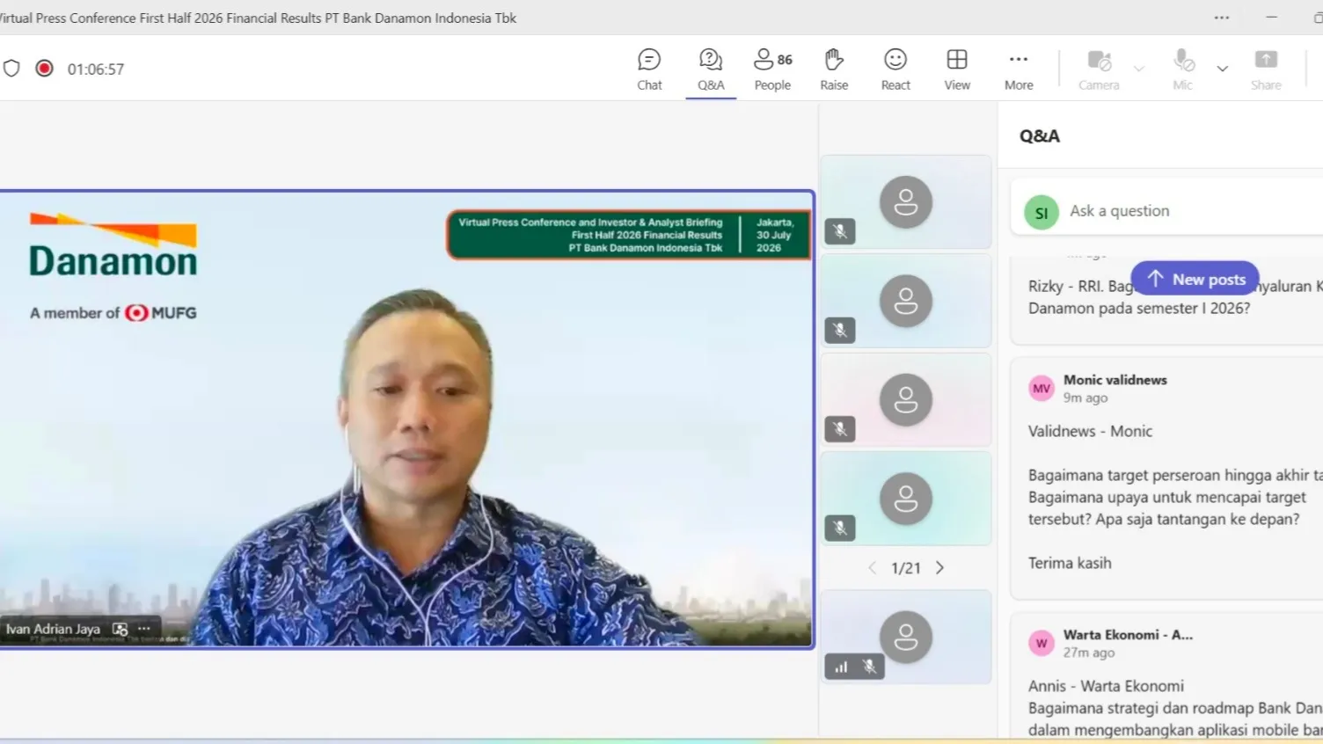This screenshot has width=1323, height=744.
Task: Expand the Mic options chevron
Action: [1222, 69]
